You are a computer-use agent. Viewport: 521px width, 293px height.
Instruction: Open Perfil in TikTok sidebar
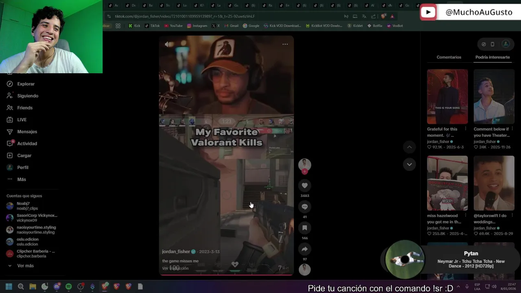point(18,167)
